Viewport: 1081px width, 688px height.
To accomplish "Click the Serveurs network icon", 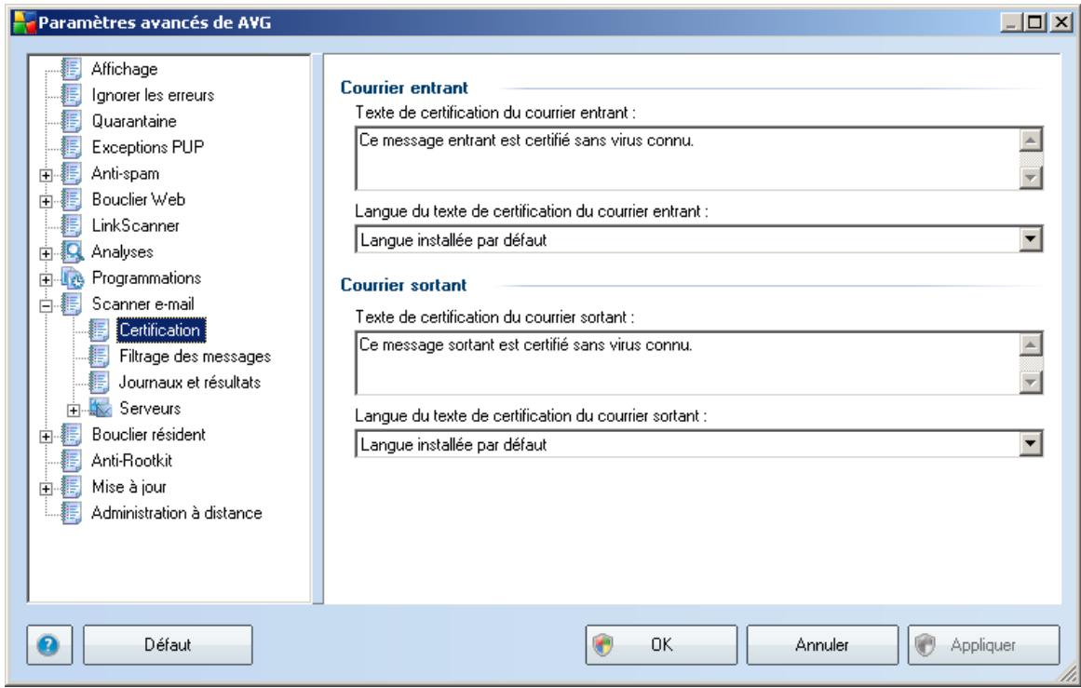I will tap(100, 408).
